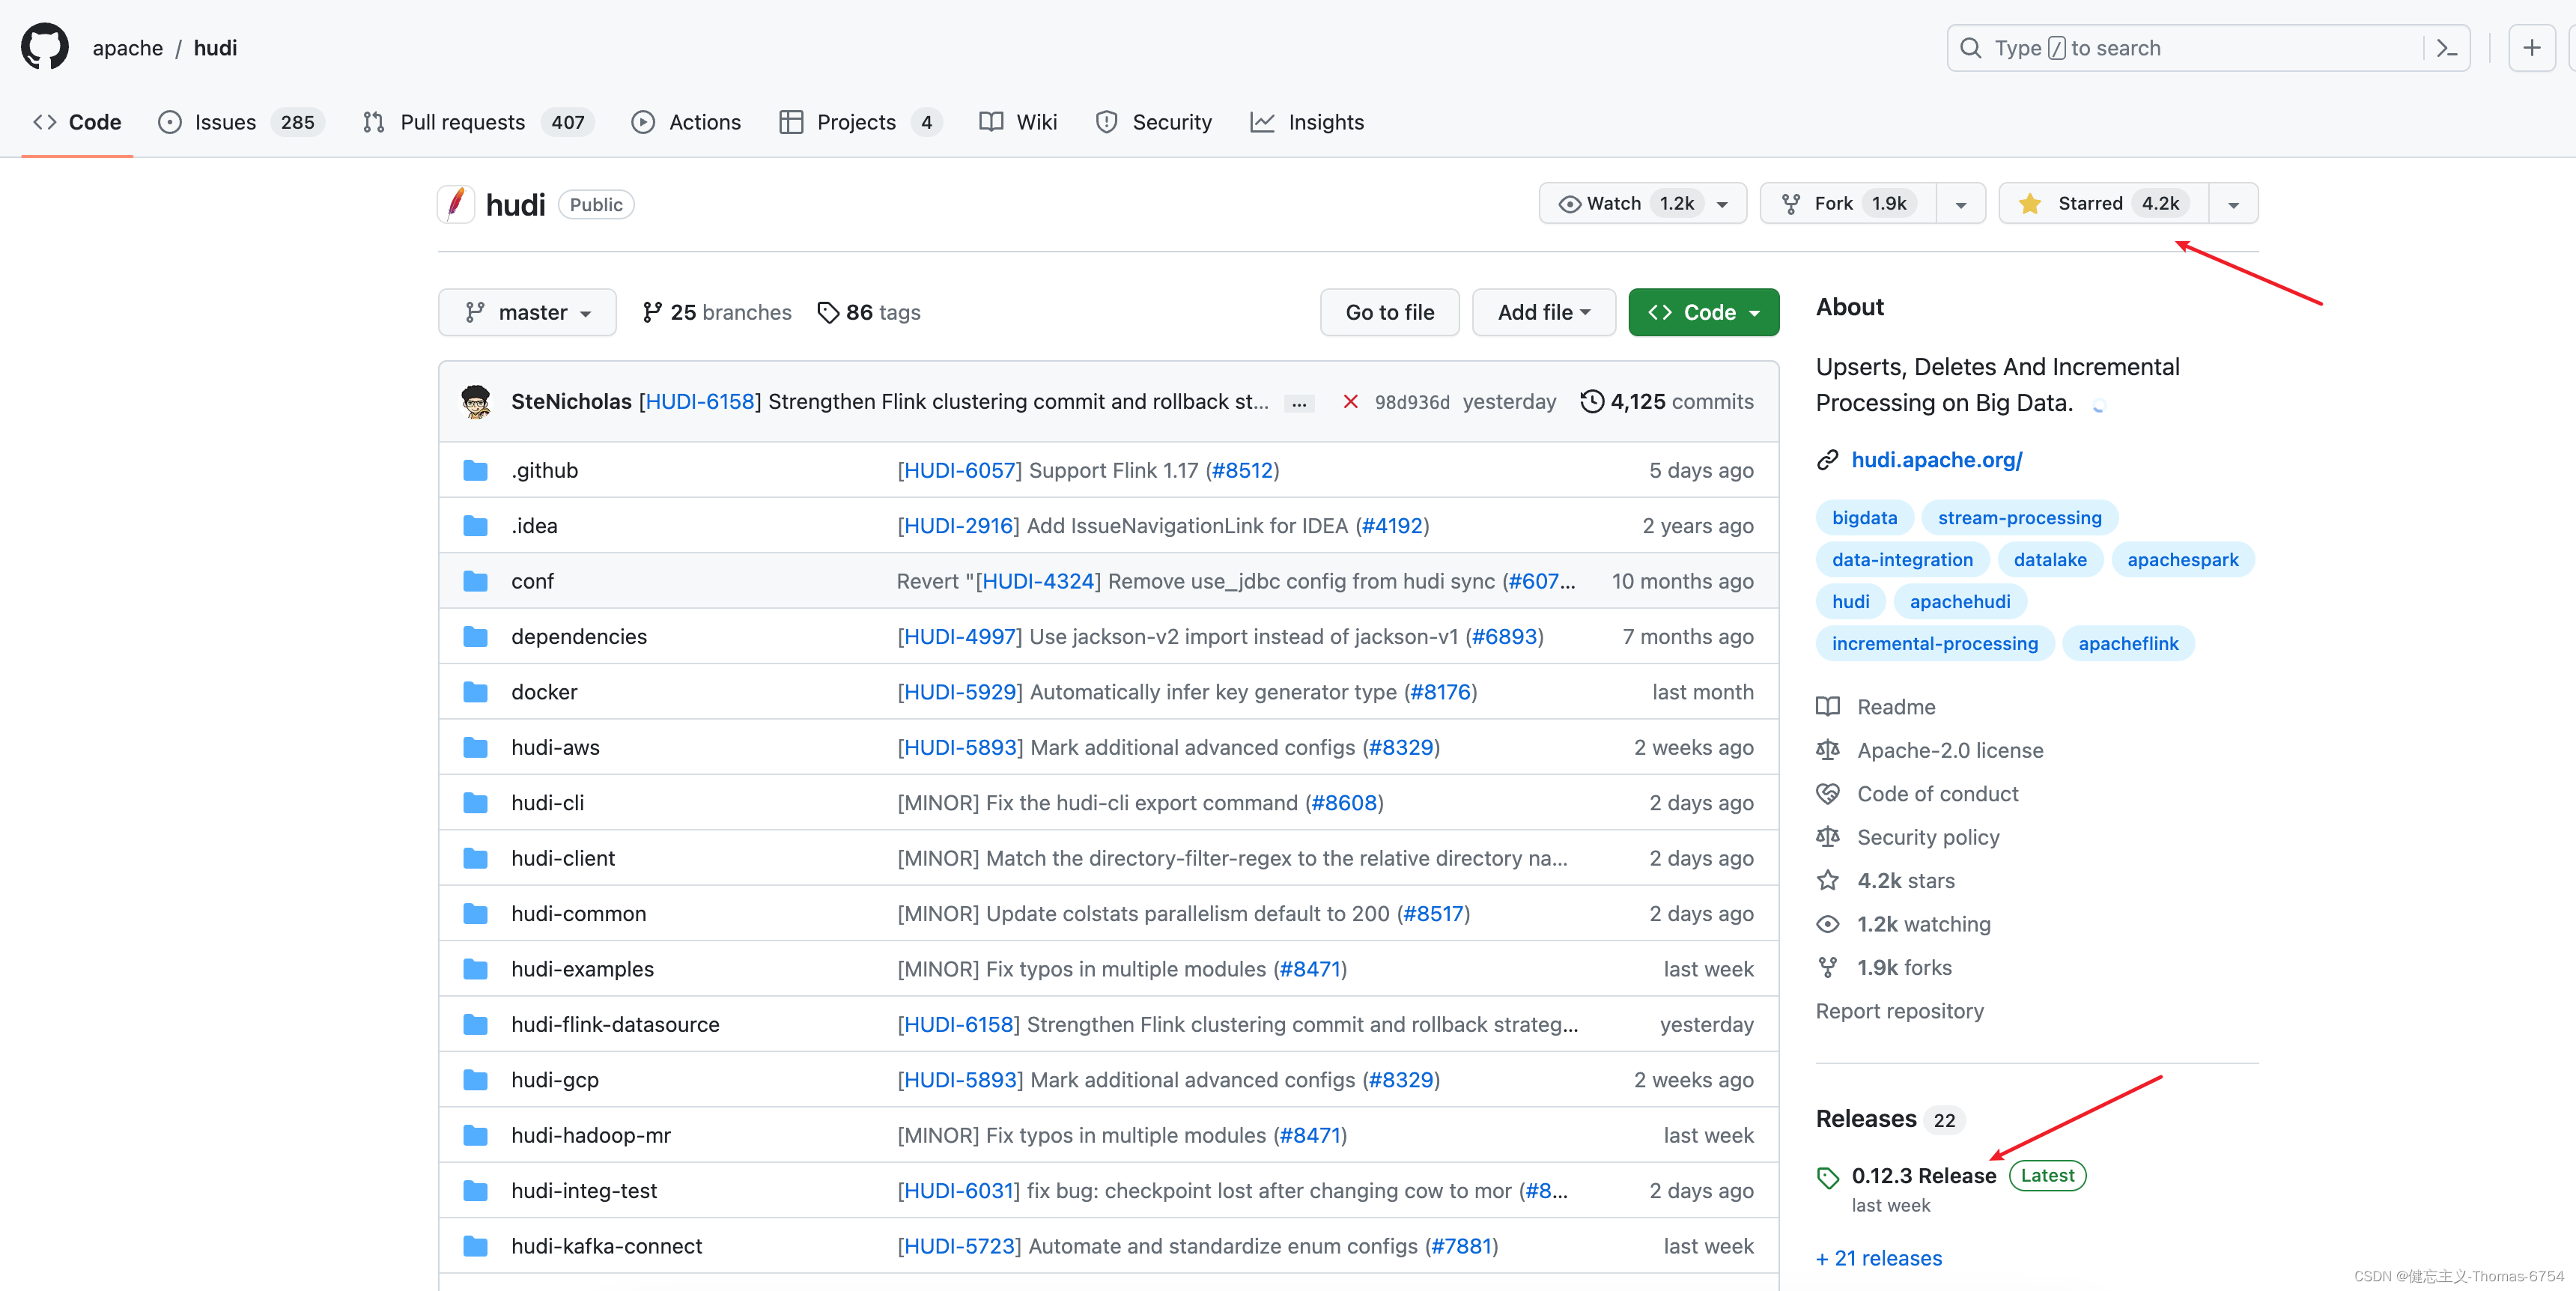Open the master branch selector
The width and height of the screenshot is (2576, 1291).
click(x=527, y=312)
